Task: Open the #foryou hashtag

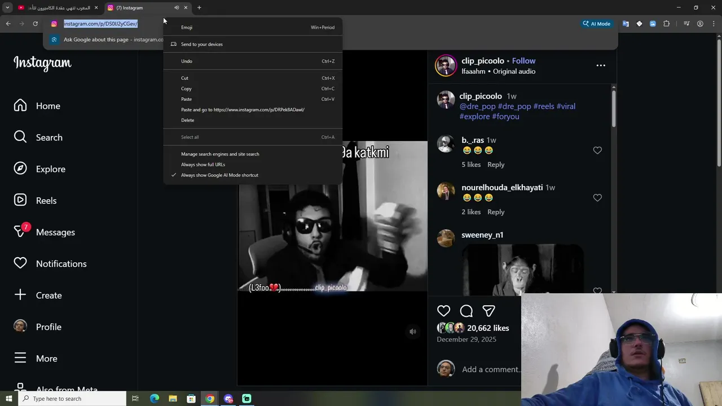Action: pos(505,117)
